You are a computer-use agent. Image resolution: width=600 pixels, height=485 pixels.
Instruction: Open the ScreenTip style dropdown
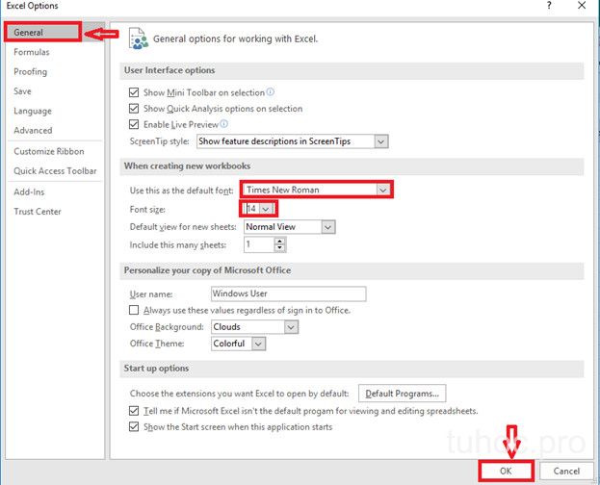380,141
